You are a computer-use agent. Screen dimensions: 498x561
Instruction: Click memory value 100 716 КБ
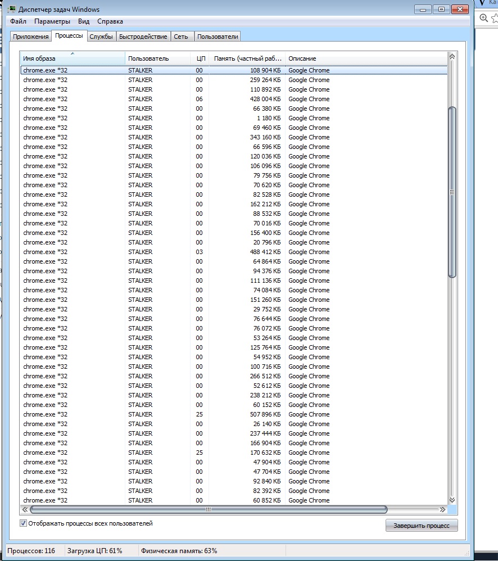click(x=265, y=367)
